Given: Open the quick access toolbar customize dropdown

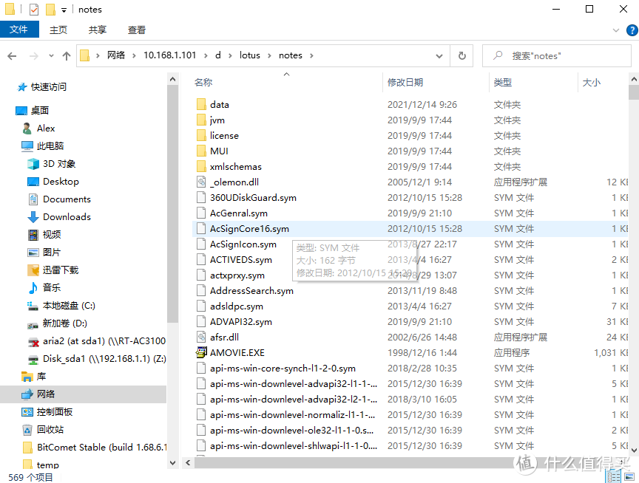Looking at the screenshot, I should [x=64, y=9].
